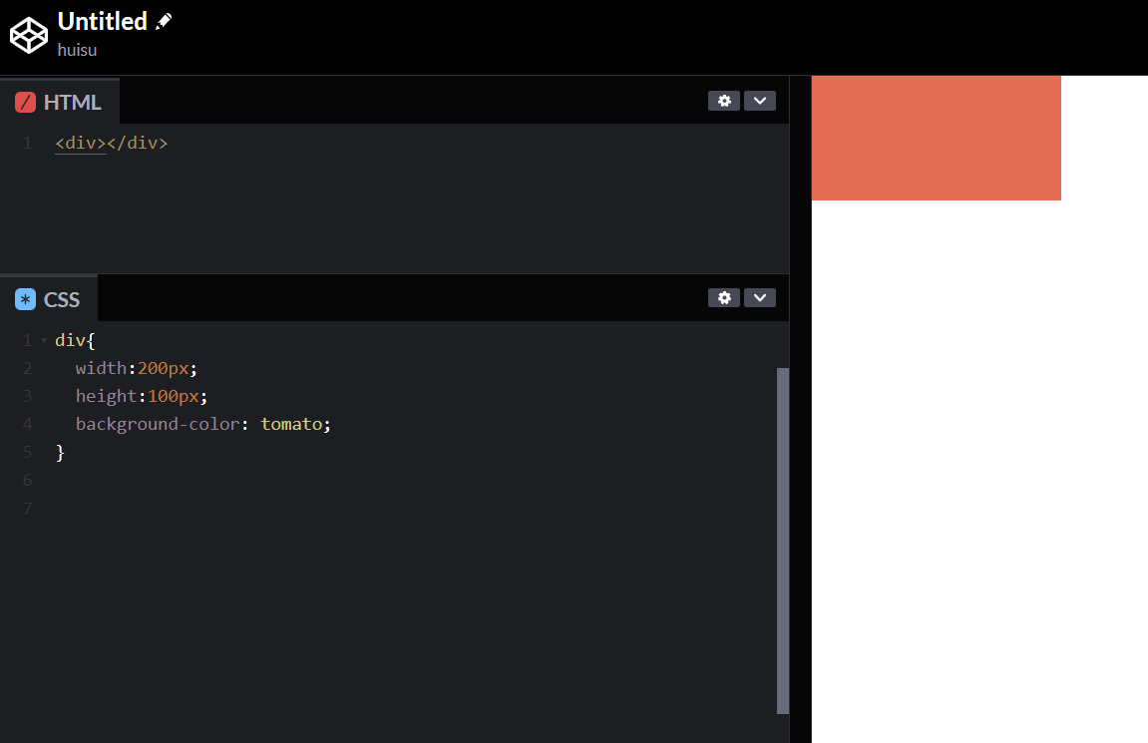This screenshot has height=743, width=1148.
Task: Click the <div></div> code line
Action: click(x=112, y=143)
